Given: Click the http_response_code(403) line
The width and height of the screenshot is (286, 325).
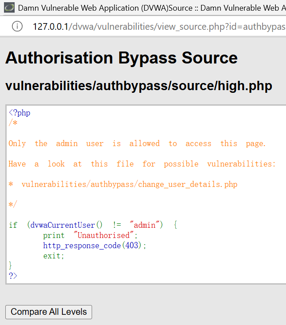Looking at the screenshot, I should click(95, 246).
